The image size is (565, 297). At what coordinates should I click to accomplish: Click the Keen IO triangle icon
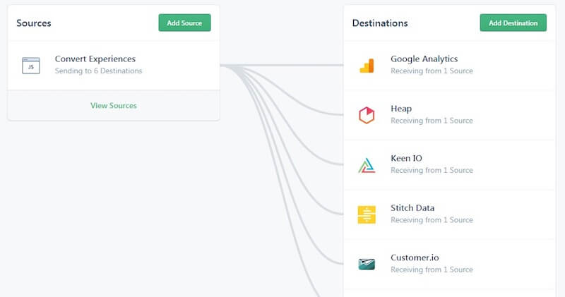tap(366, 165)
